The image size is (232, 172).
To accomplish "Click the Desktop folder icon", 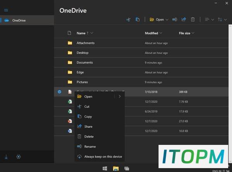I will click(70, 53).
